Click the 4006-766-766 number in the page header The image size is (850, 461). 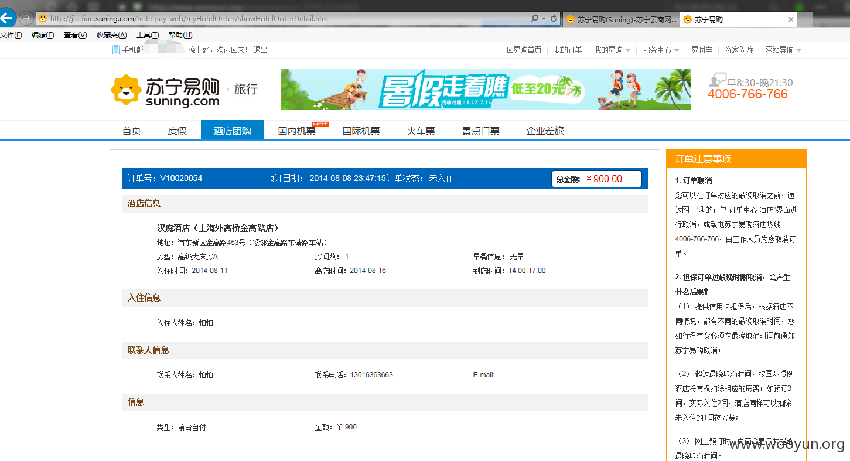(747, 94)
